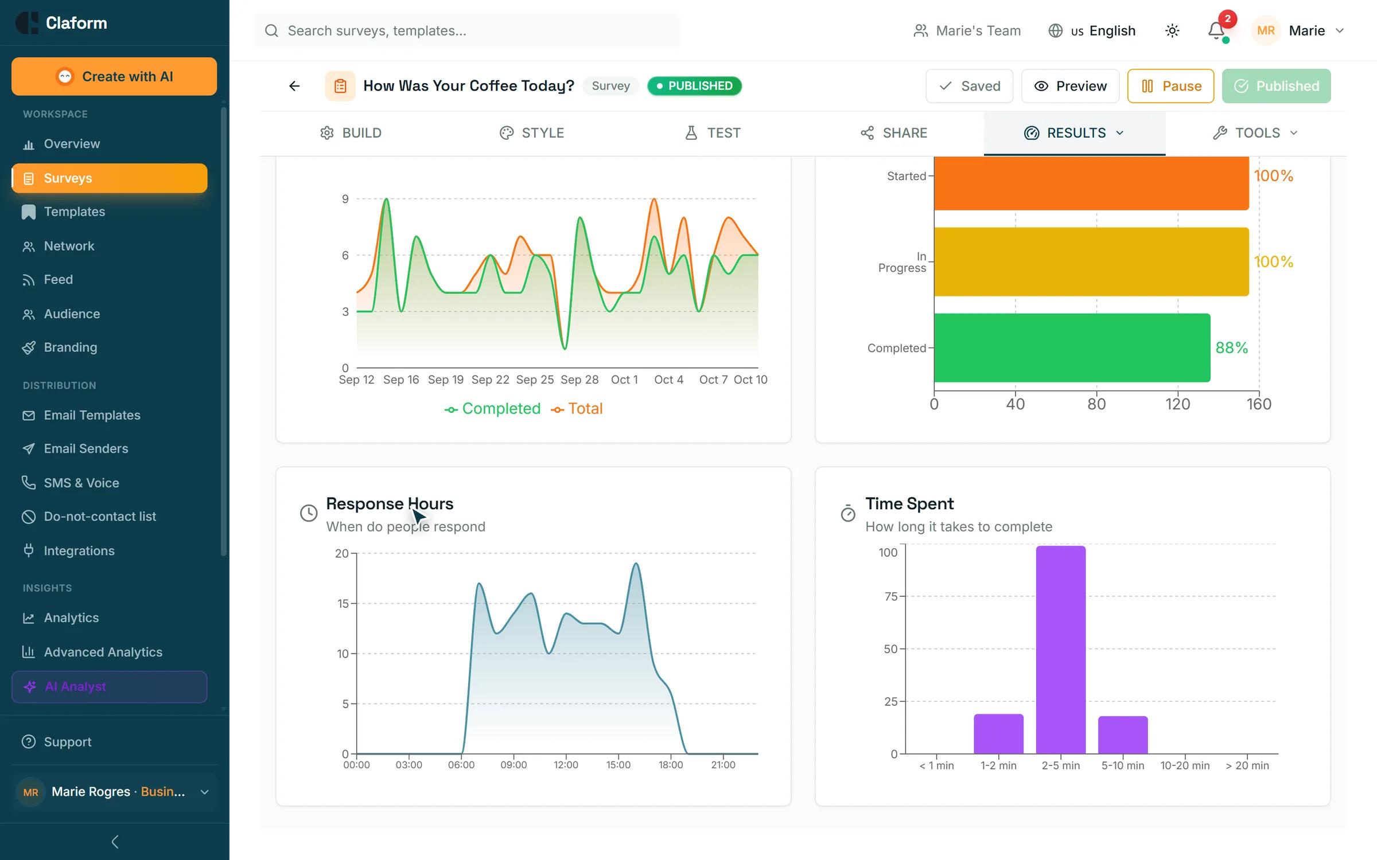Click the Preview button
Viewport: 1377px width, 860px height.
(x=1070, y=86)
